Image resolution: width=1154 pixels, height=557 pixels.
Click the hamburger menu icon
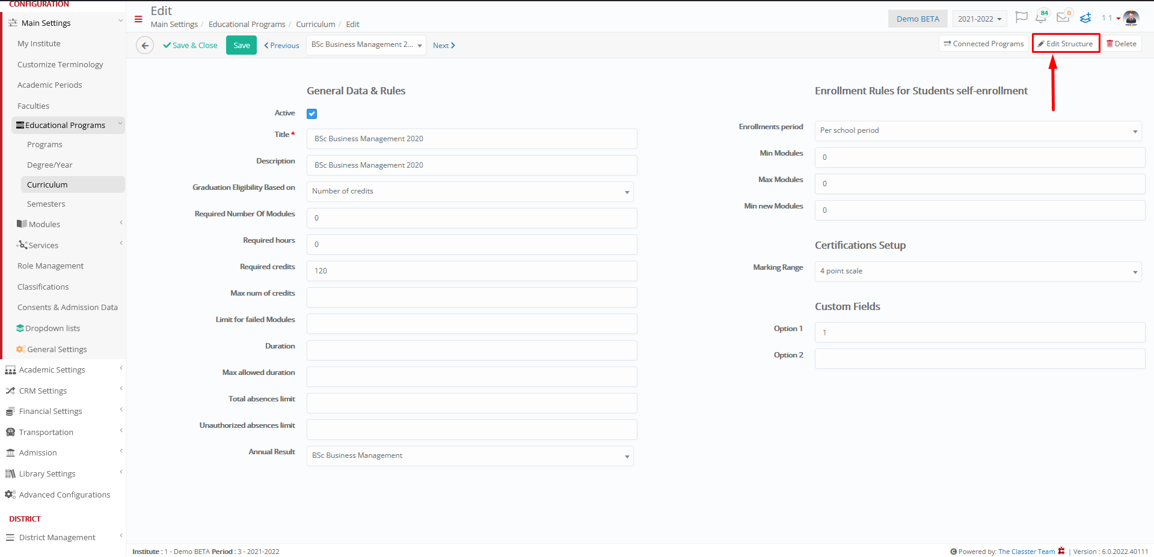(x=138, y=19)
